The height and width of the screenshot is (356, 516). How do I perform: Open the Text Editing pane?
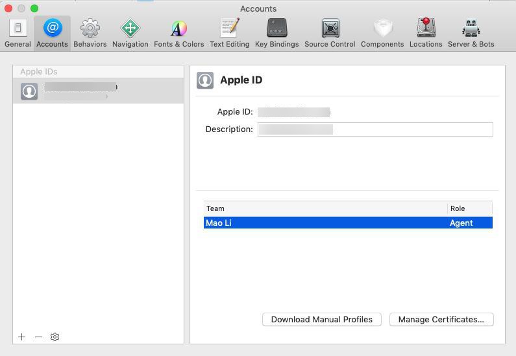pyautogui.click(x=229, y=33)
